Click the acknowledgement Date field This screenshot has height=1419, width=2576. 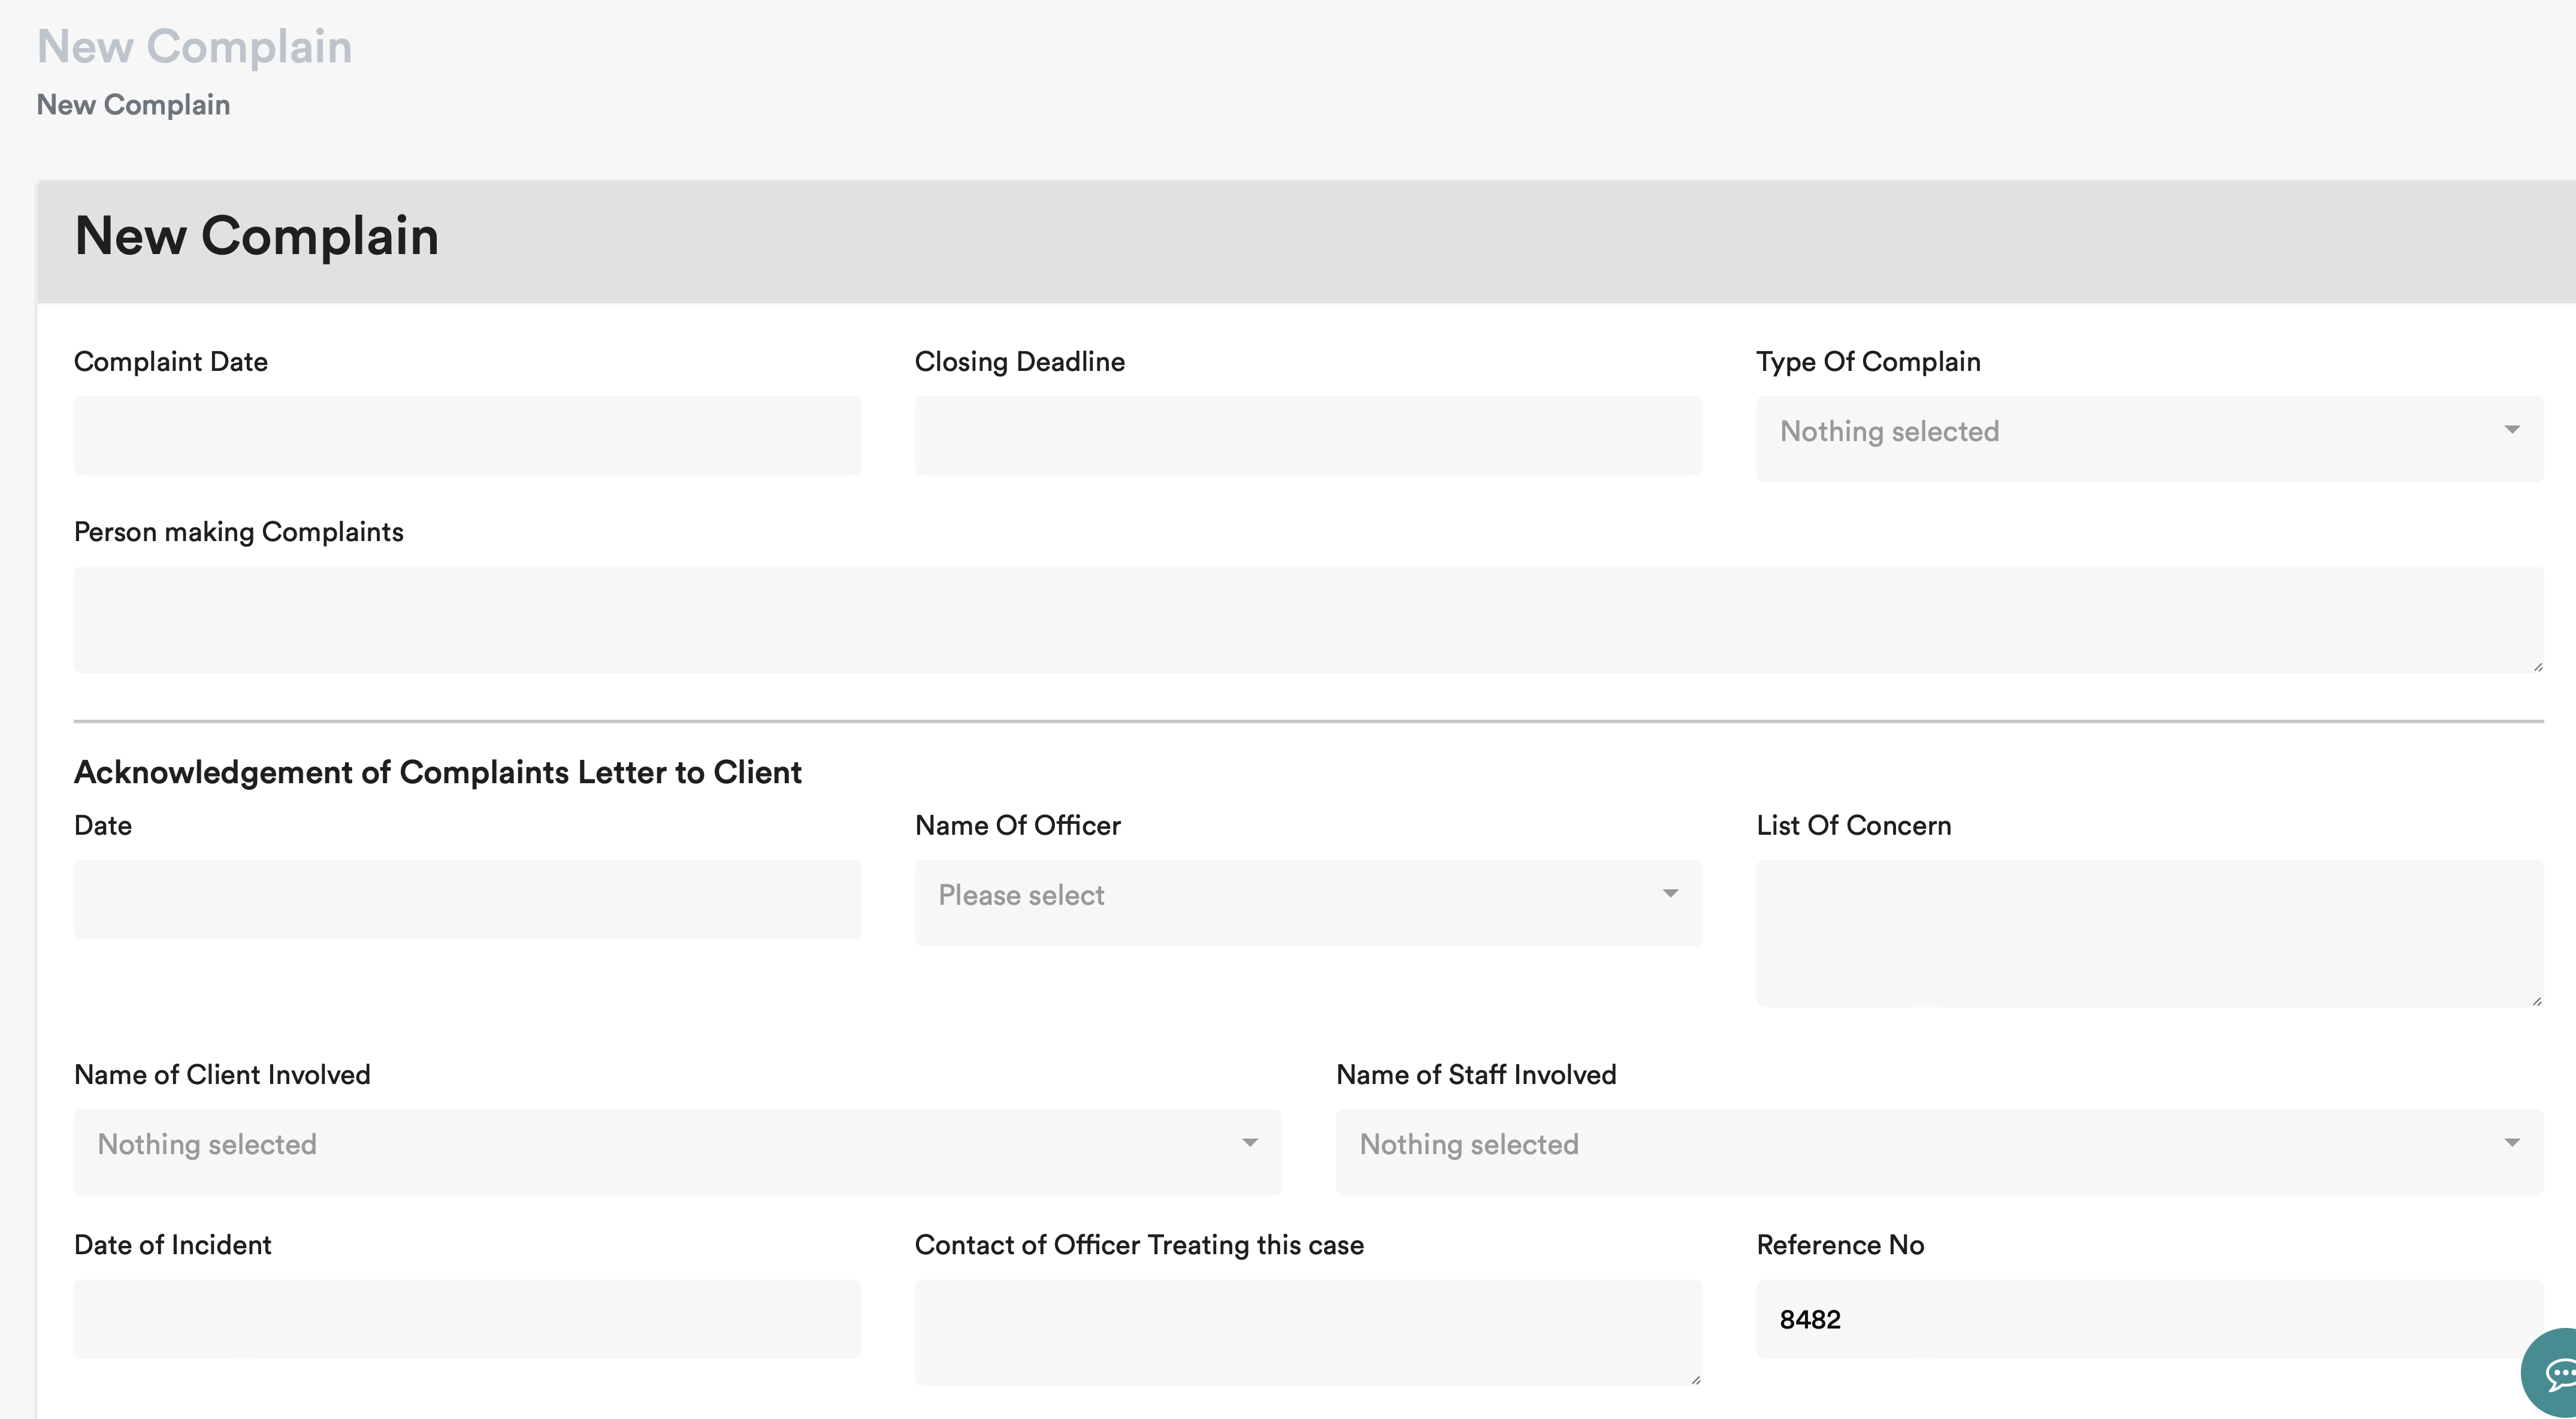click(x=467, y=899)
